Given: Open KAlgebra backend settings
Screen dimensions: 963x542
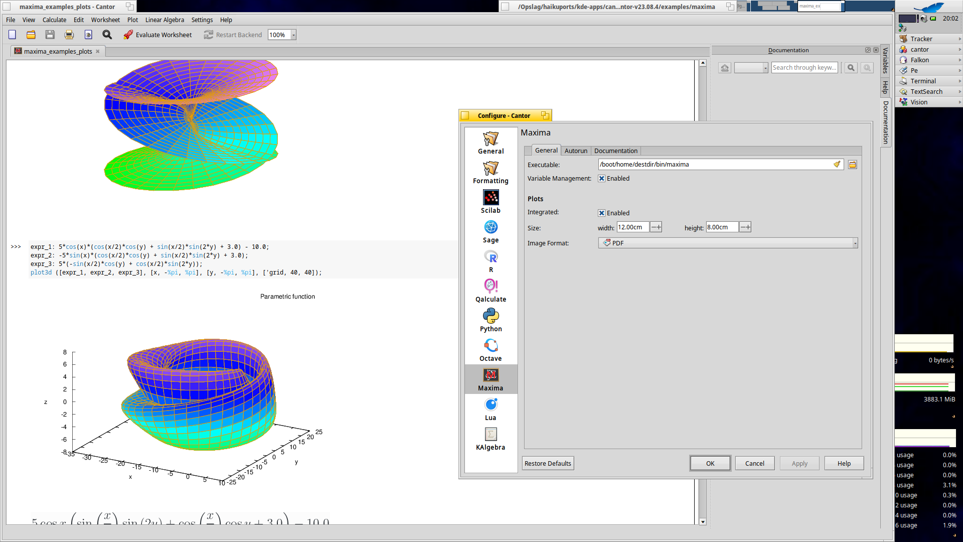Looking at the screenshot, I should pos(491,439).
